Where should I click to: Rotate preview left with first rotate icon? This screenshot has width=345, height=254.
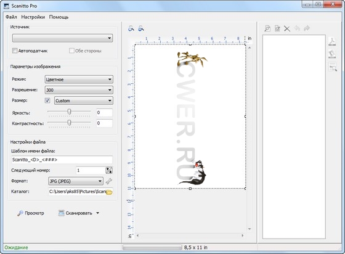coord(131,28)
